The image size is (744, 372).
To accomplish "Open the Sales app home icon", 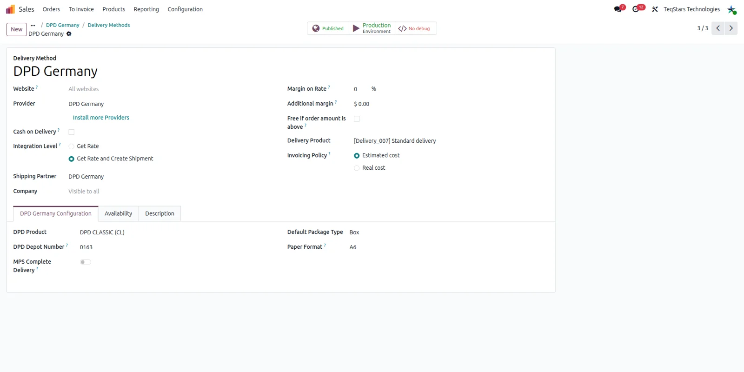I will pos(10,9).
